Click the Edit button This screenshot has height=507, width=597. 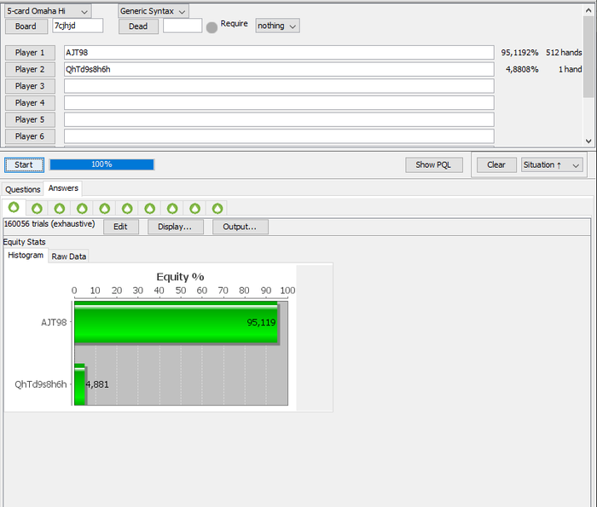120,227
